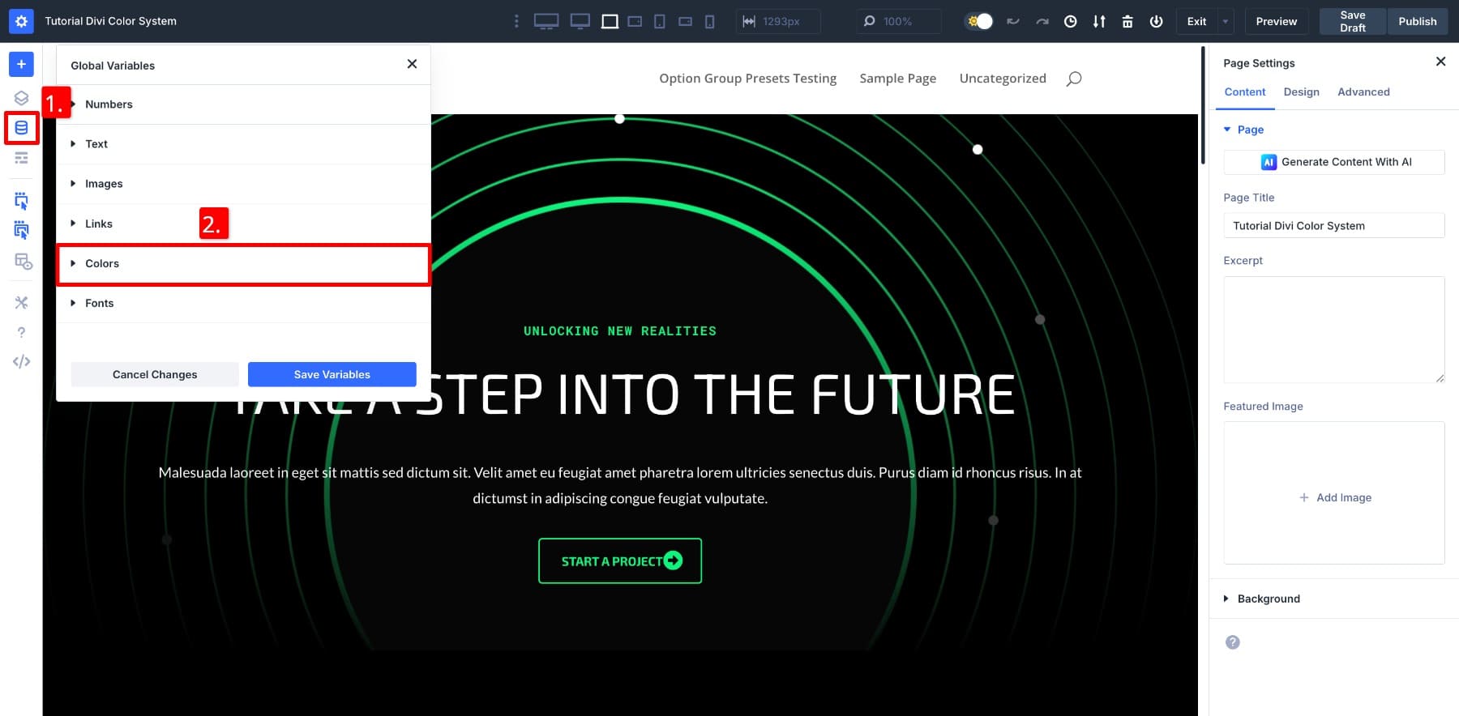Open the portability import/export arrows icon

(x=1099, y=22)
